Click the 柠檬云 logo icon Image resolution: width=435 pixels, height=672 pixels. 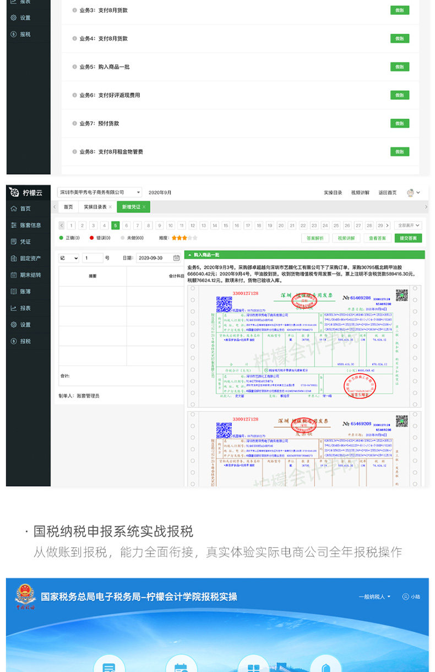point(15,192)
